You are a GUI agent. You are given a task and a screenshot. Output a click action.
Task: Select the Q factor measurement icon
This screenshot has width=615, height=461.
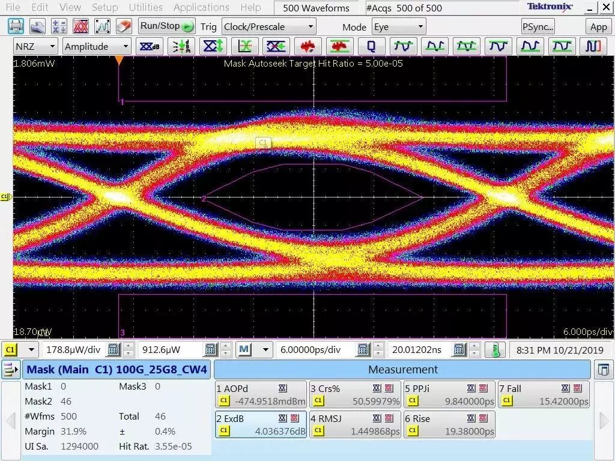[x=371, y=46]
